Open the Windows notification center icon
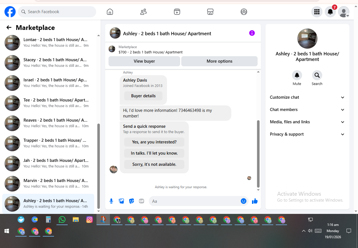 (x=349, y=231)
